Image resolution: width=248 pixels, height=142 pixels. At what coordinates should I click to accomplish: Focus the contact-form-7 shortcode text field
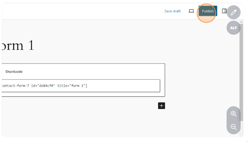81,86
